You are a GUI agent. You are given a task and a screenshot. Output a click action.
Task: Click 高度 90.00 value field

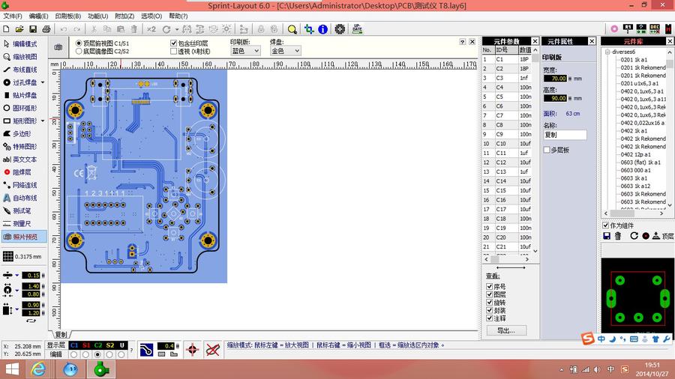click(555, 98)
